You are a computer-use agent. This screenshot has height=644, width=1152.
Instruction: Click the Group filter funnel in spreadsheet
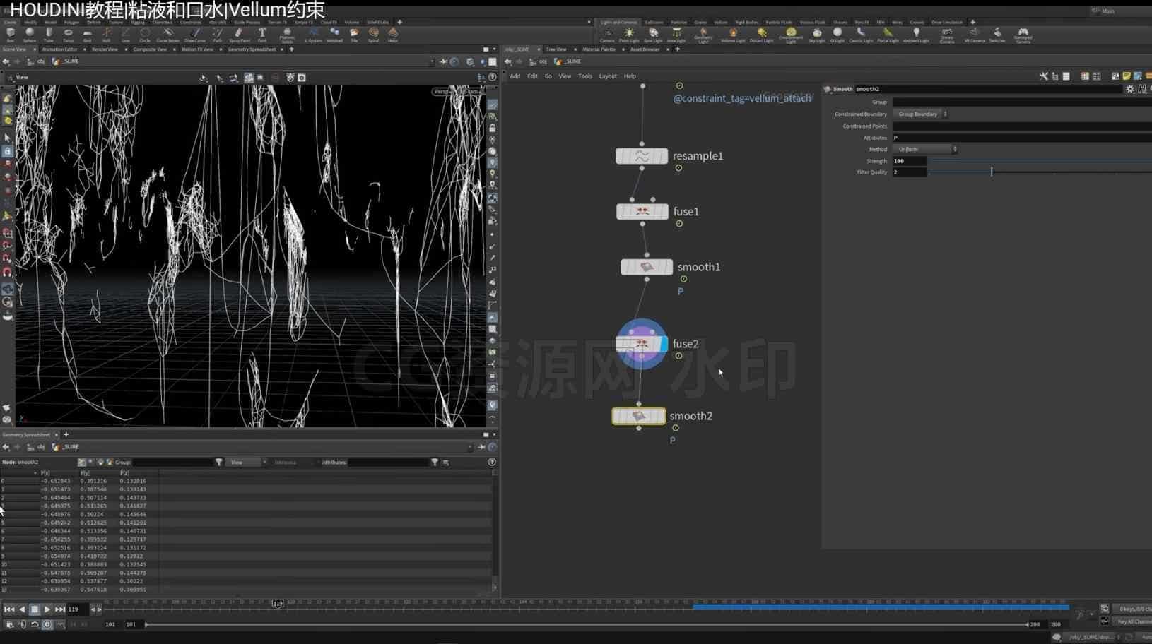click(x=219, y=462)
